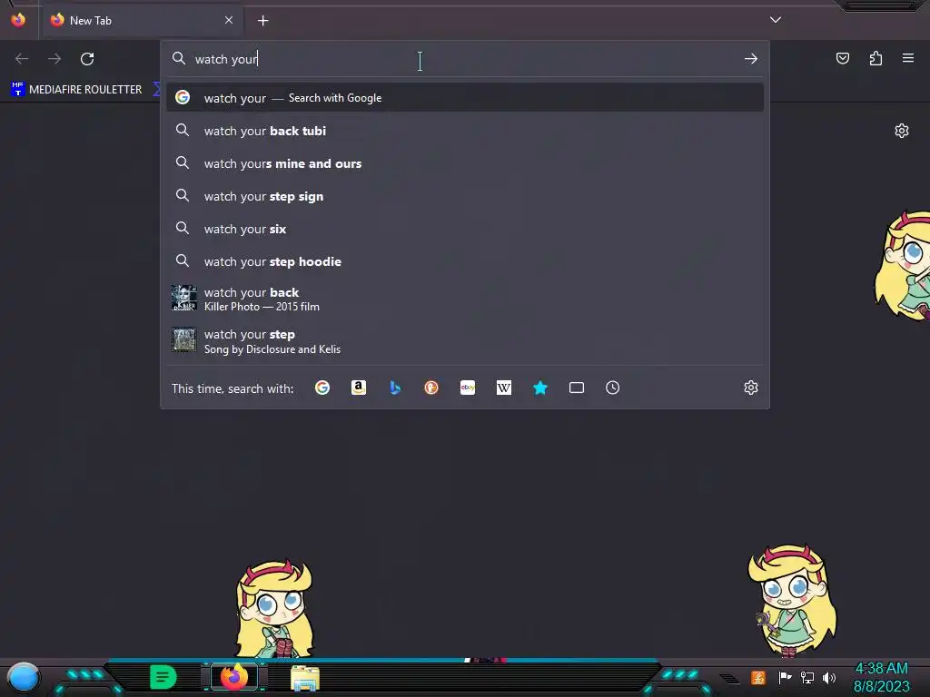
Task: Select suggestion 'watch your back tubi'
Action: (x=465, y=131)
